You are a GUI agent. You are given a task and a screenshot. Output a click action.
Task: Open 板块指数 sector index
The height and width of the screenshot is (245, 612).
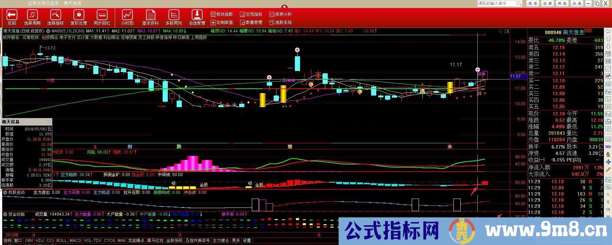tap(222, 14)
